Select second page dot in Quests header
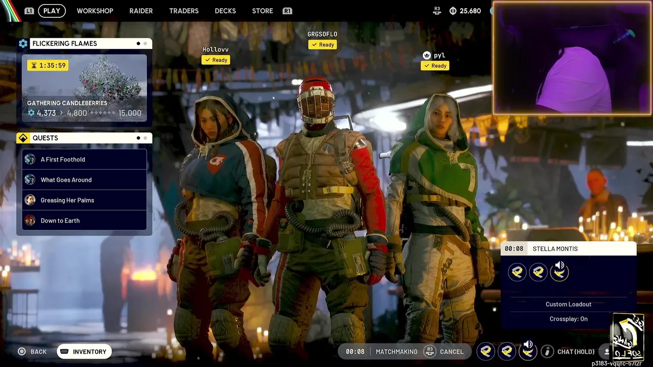 (145, 138)
